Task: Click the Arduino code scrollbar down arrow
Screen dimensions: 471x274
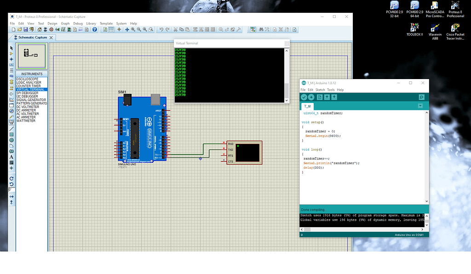Action: pos(426,201)
